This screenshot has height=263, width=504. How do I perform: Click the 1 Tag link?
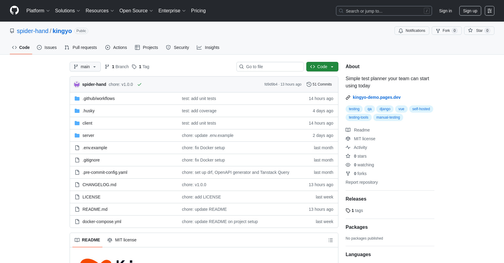[x=140, y=67]
